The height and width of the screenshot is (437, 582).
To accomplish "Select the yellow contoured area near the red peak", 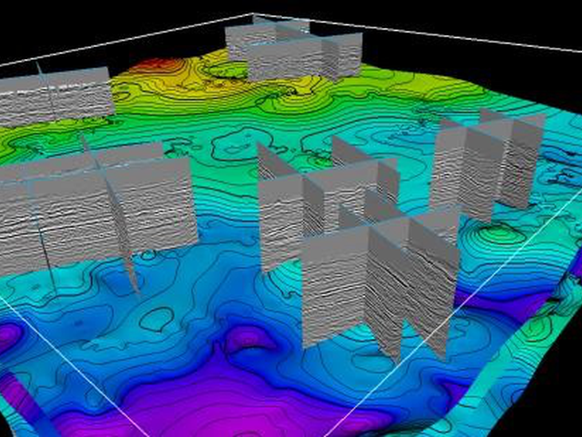I will (178, 87).
